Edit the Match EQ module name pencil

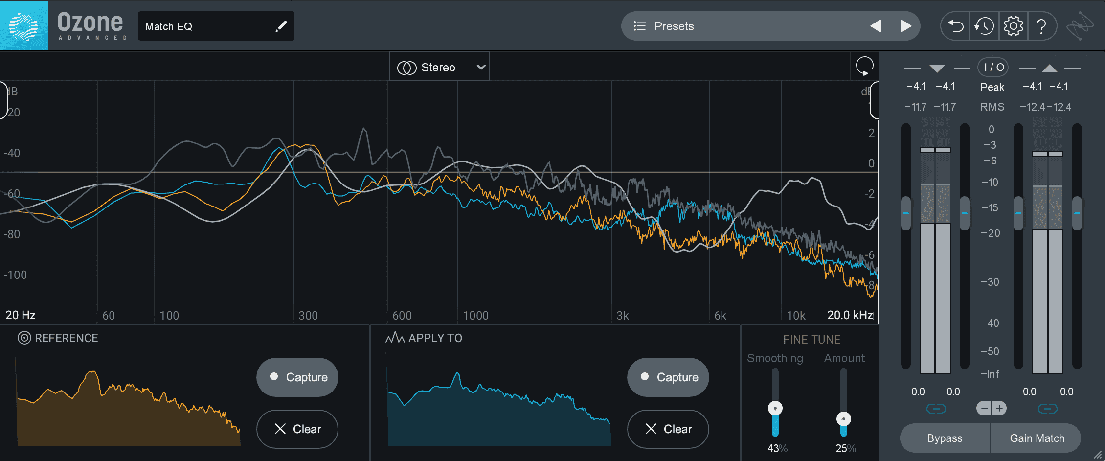click(x=281, y=26)
